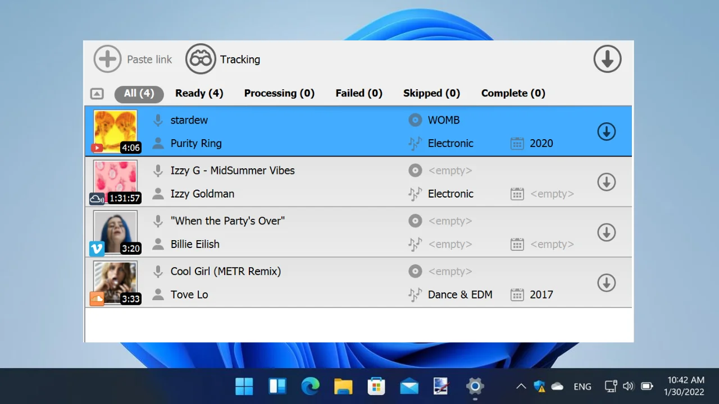Click the artist icon beside Billie Eilish
This screenshot has width=719, height=404.
coord(158,244)
